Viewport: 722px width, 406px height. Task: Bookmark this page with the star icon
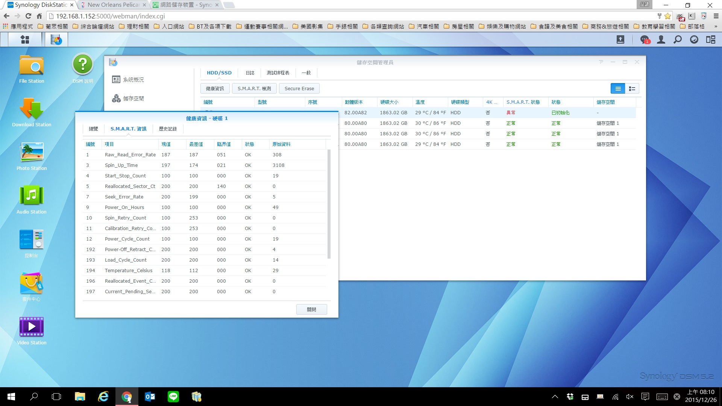coord(668,16)
